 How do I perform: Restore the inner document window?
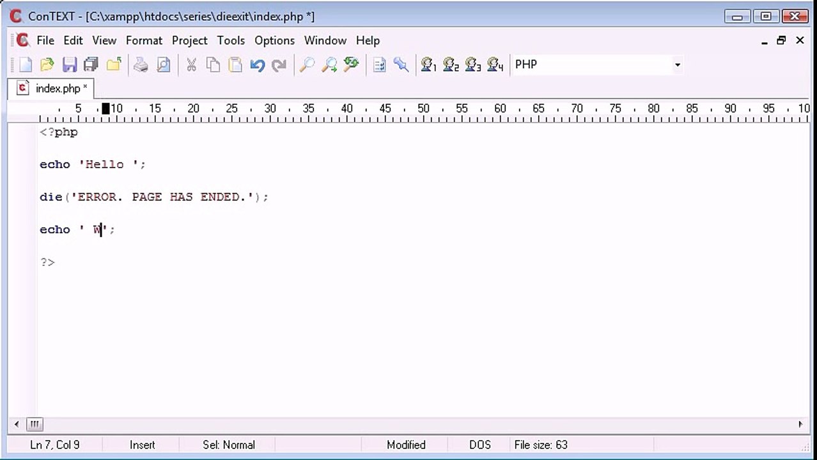coord(781,40)
